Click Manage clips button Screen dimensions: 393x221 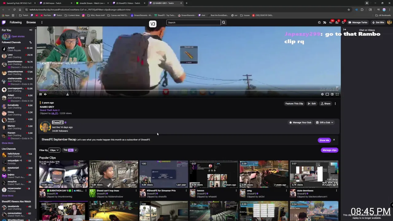tap(329, 150)
